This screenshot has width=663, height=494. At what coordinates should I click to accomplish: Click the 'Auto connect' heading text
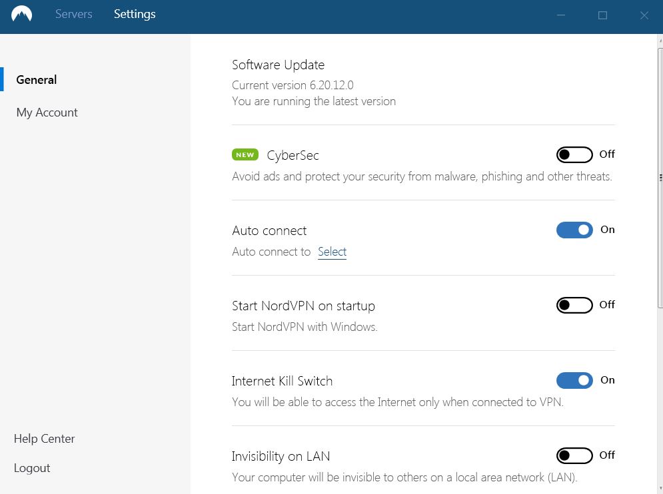pyautogui.click(x=269, y=231)
